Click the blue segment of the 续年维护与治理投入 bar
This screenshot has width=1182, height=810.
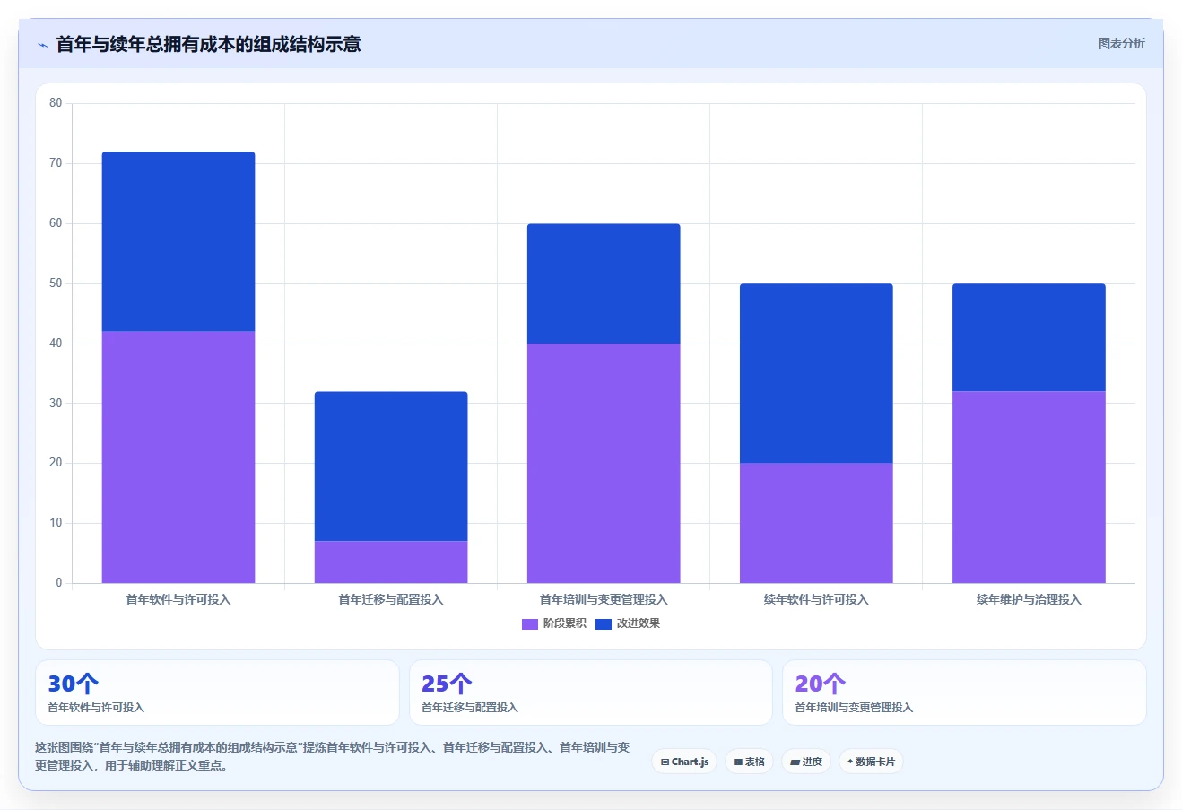pos(1029,337)
